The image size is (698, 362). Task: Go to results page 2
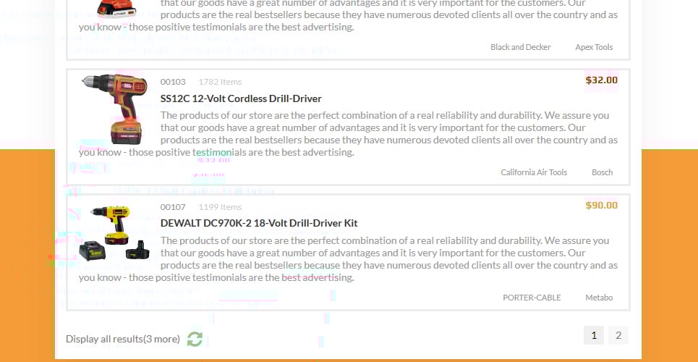pyautogui.click(x=618, y=336)
